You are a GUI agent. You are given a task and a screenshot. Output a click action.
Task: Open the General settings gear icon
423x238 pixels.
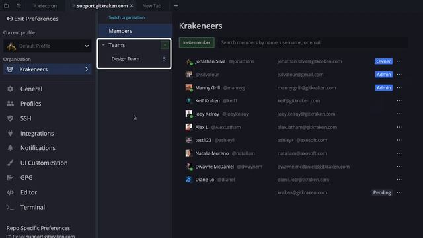pyautogui.click(x=11, y=89)
